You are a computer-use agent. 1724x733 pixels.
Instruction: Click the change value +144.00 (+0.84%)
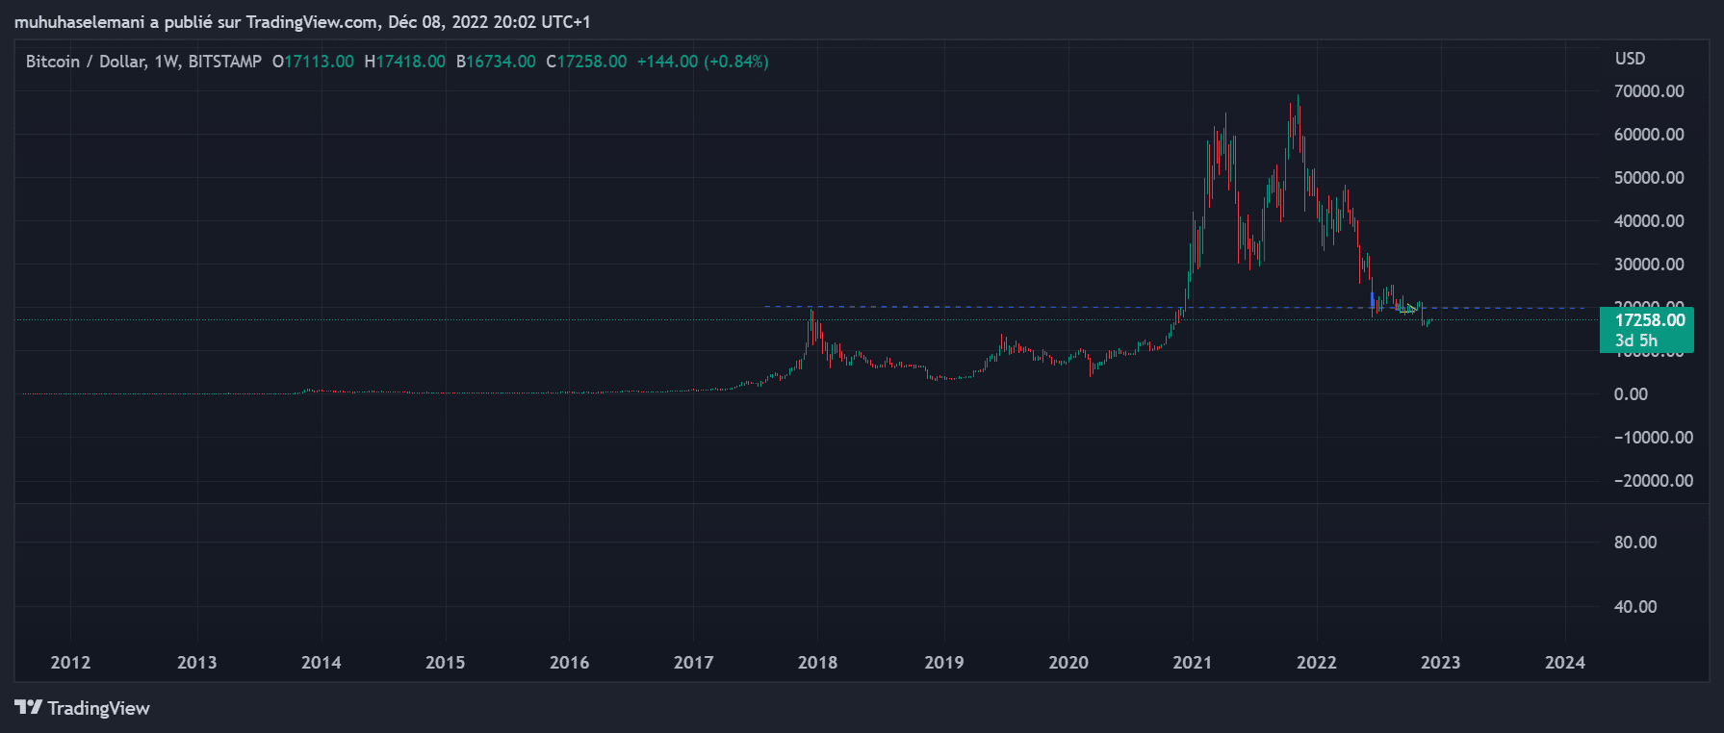click(x=703, y=62)
